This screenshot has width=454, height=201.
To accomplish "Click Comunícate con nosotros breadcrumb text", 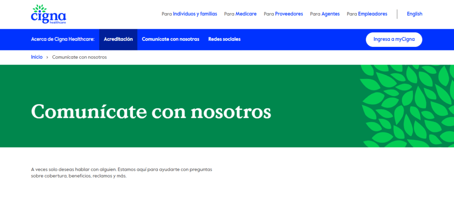I will coord(79,57).
